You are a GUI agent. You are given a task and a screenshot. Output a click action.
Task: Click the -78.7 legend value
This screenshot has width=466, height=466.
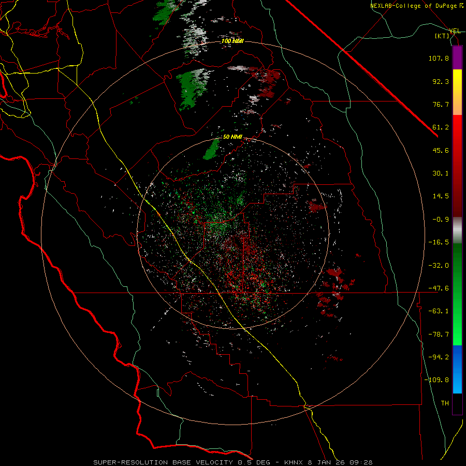[x=439, y=334]
